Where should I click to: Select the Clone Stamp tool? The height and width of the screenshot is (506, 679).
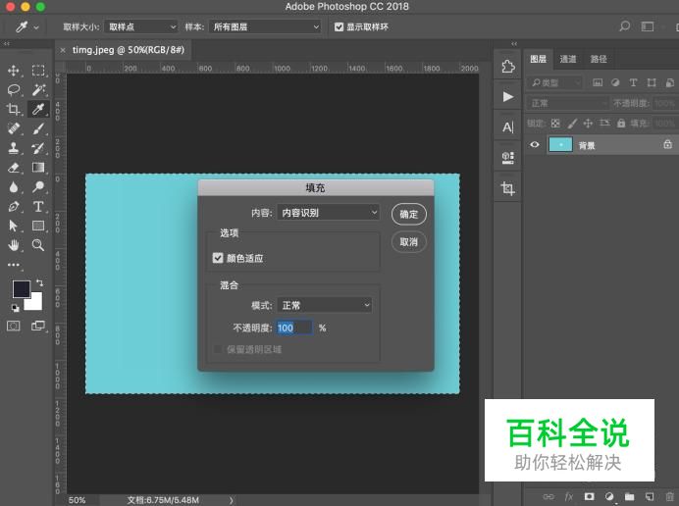click(14, 148)
